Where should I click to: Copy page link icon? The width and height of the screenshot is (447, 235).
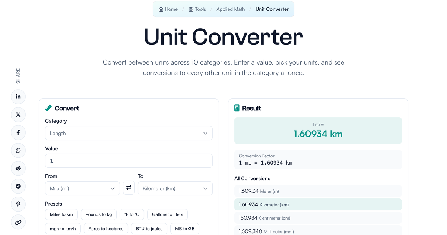click(18, 222)
